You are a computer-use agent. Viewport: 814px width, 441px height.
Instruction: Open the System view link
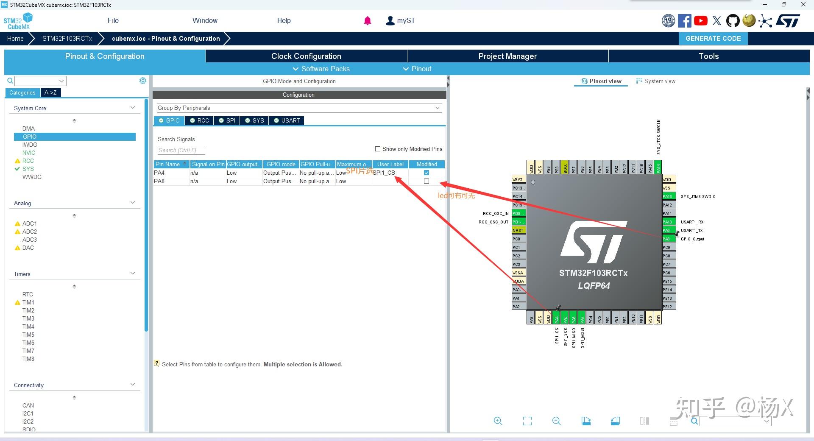coord(656,81)
